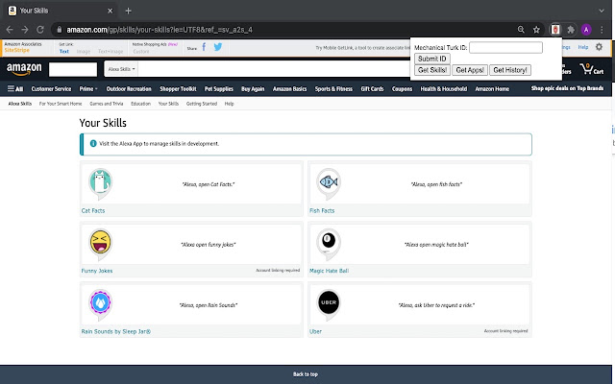Viewport: 615px width, 384px height.
Task: Open the All hamburger menu
Action: pos(15,89)
